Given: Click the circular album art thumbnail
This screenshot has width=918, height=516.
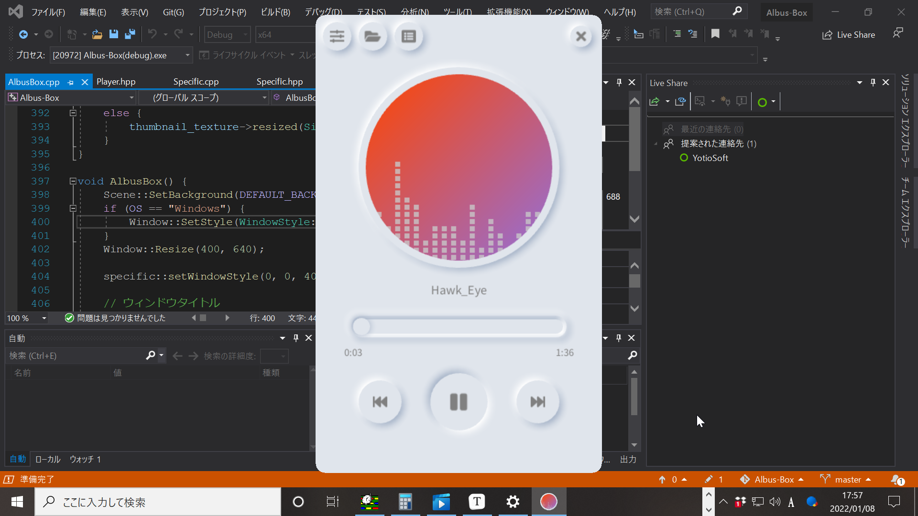Looking at the screenshot, I should (459, 167).
